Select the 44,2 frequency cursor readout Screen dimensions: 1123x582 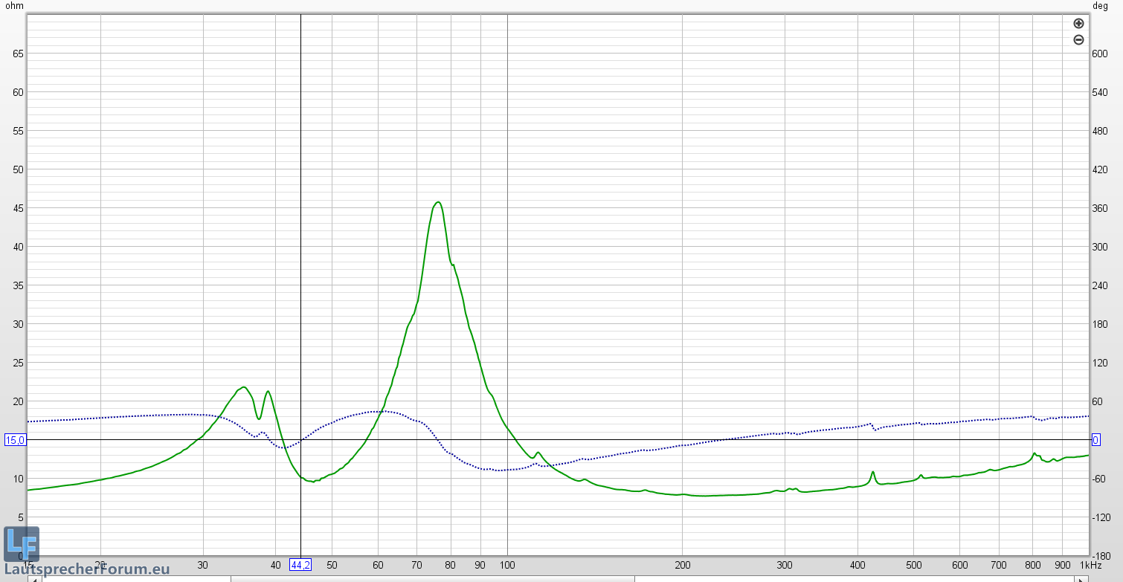300,565
